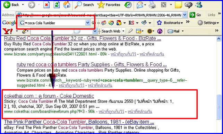Open the cokethai.com forum Coke Domestic link

point(49,96)
